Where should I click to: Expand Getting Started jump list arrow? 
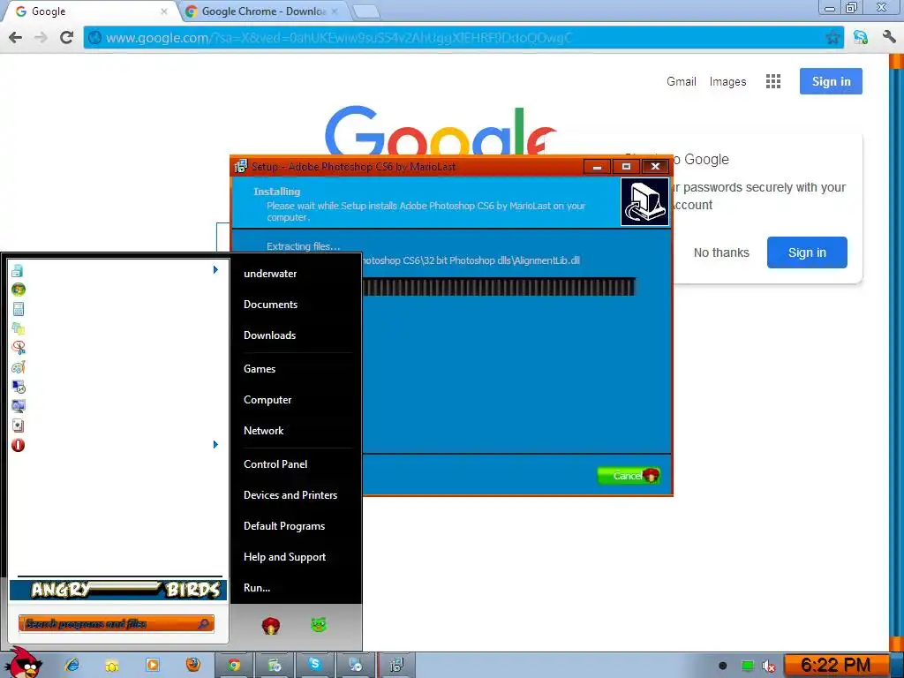pyautogui.click(x=215, y=270)
